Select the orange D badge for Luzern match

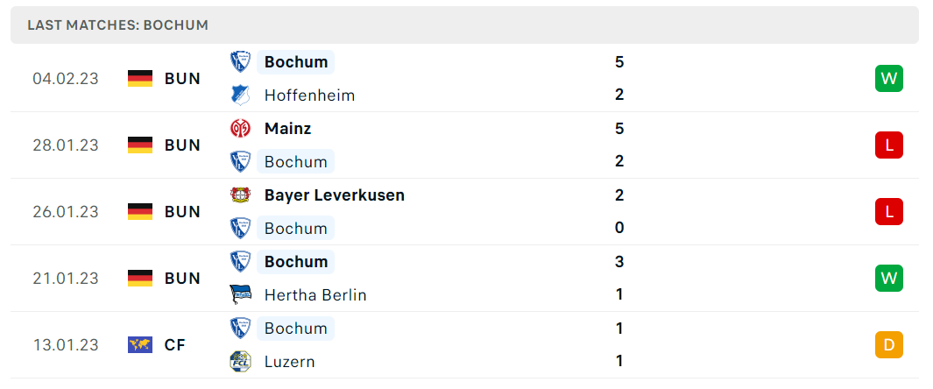click(889, 345)
